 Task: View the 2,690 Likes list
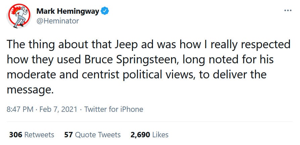[x=149, y=135]
